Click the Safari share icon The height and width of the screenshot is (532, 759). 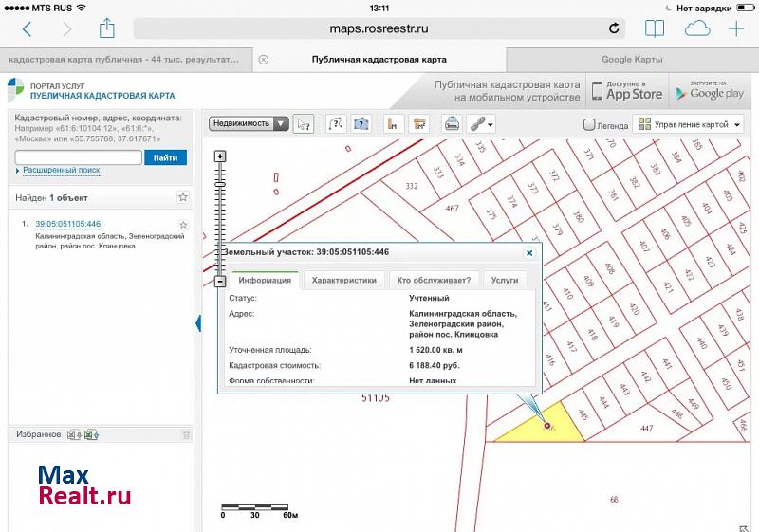[x=106, y=28]
